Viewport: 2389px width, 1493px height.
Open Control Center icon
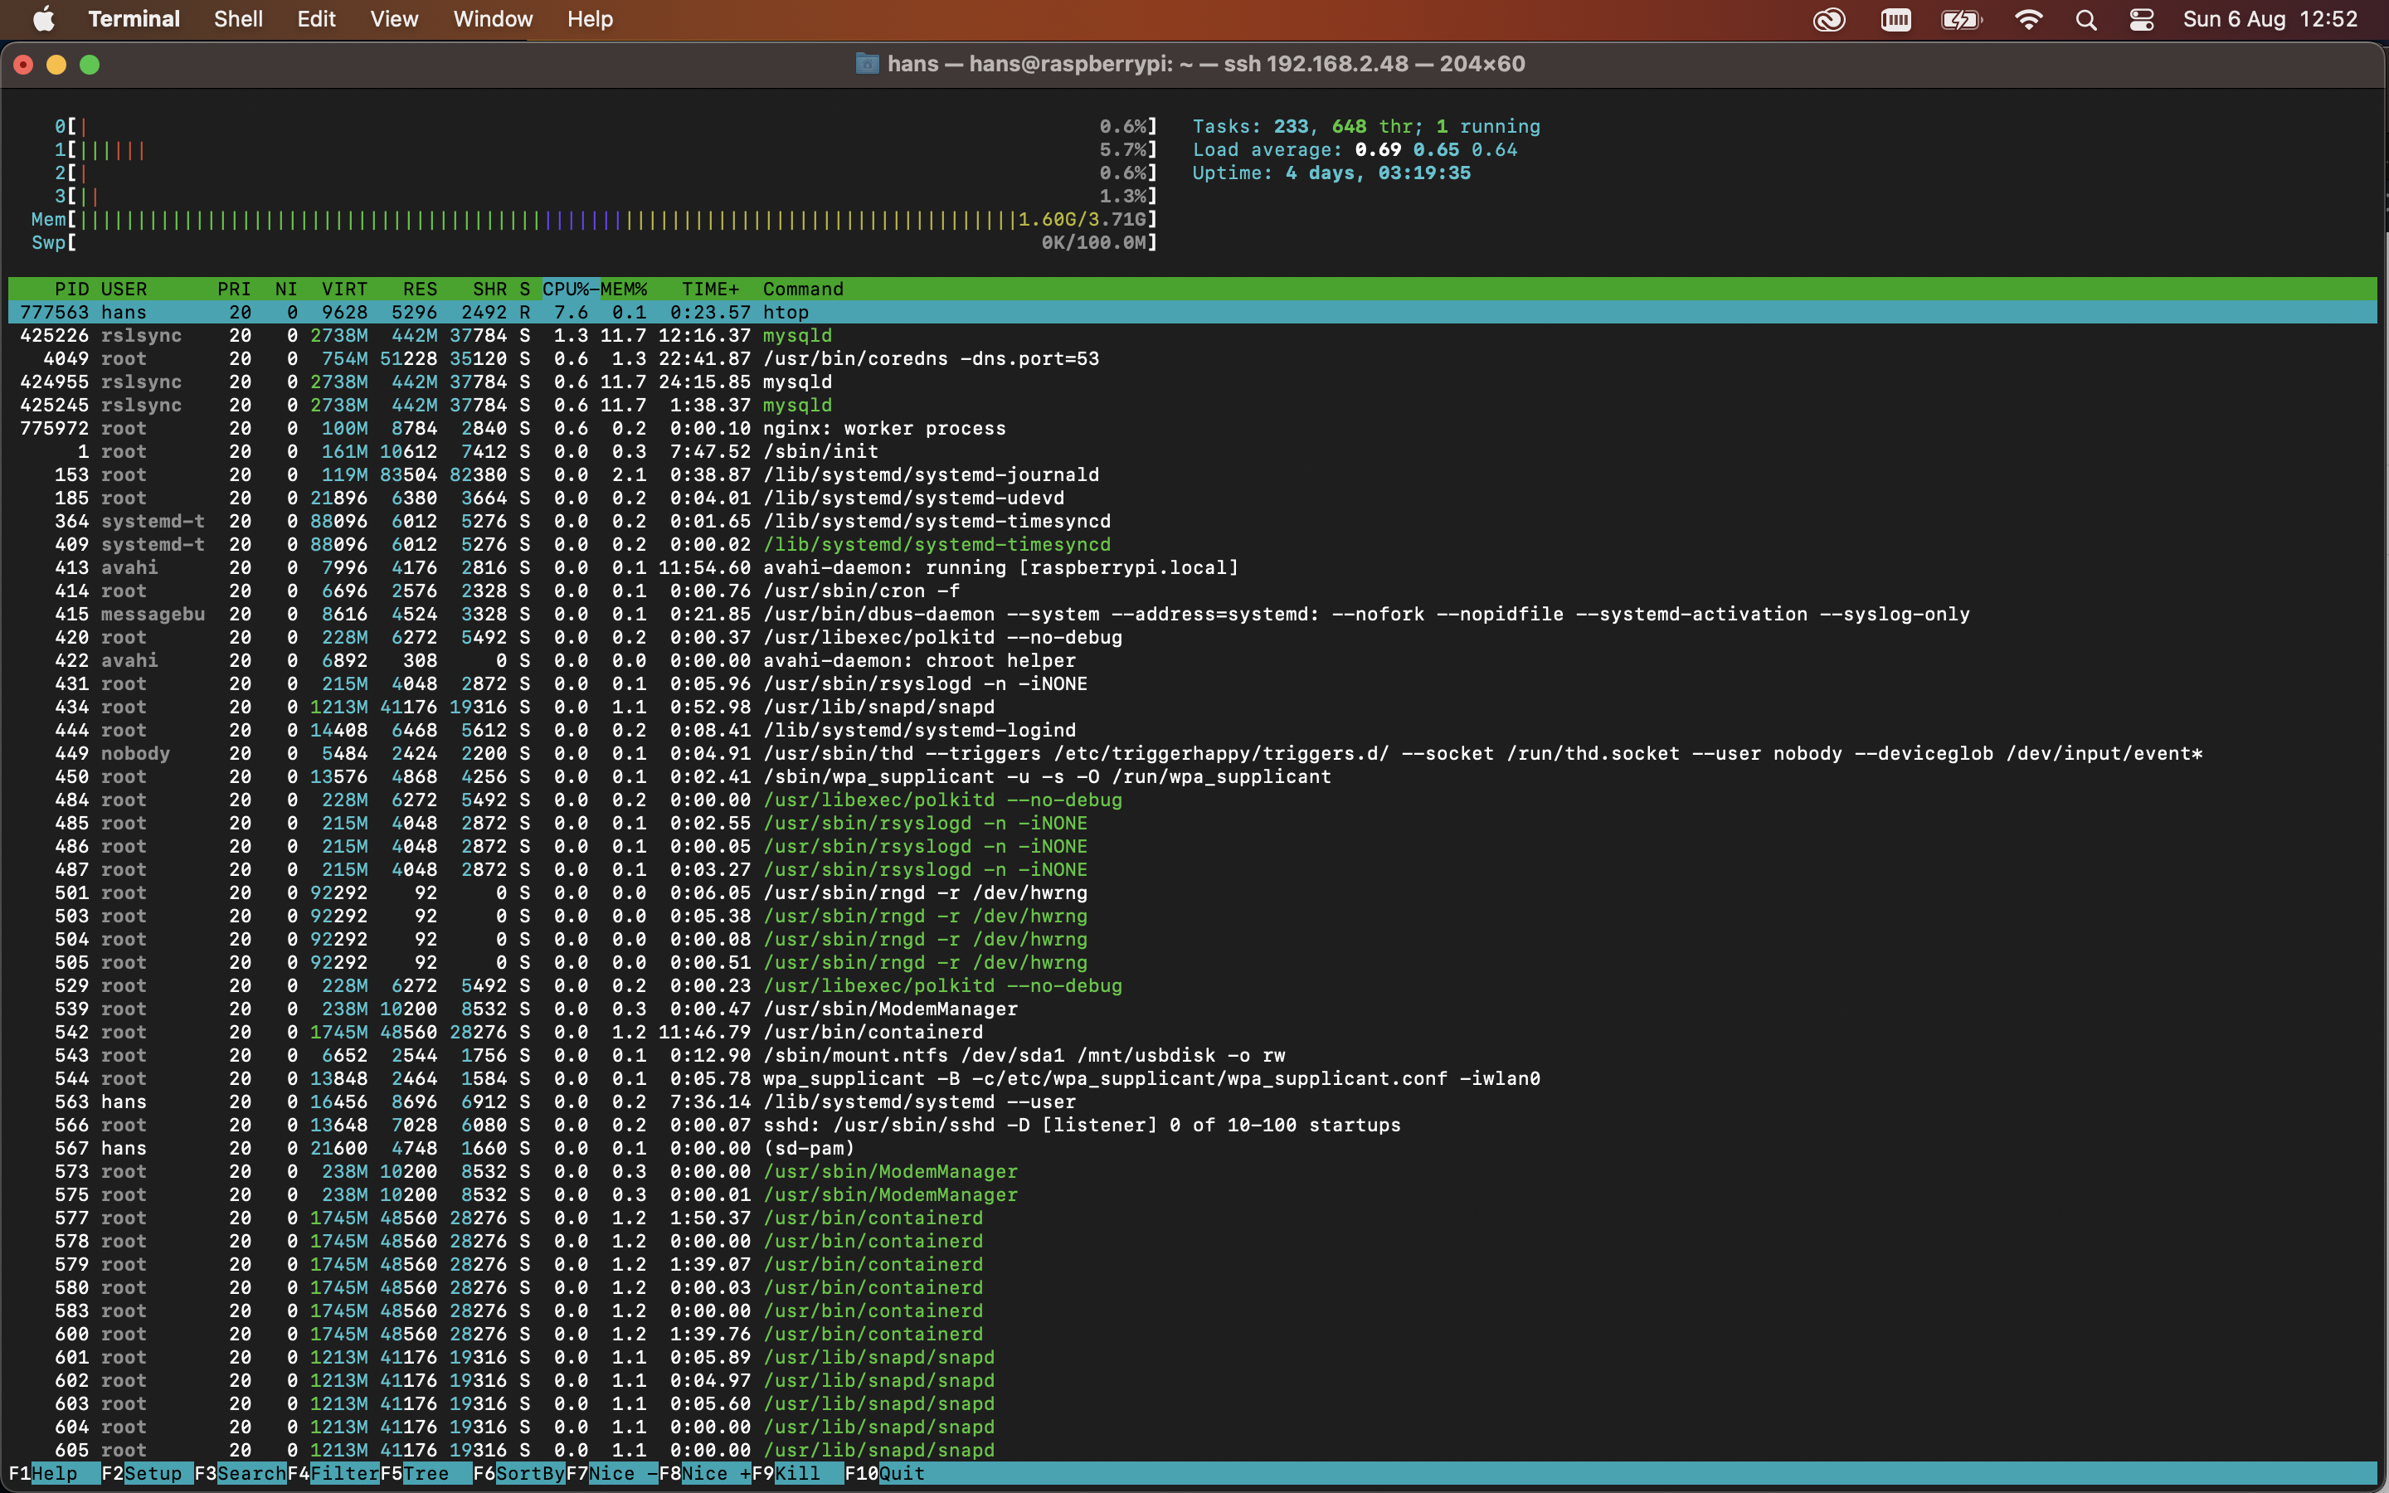(2141, 20)
